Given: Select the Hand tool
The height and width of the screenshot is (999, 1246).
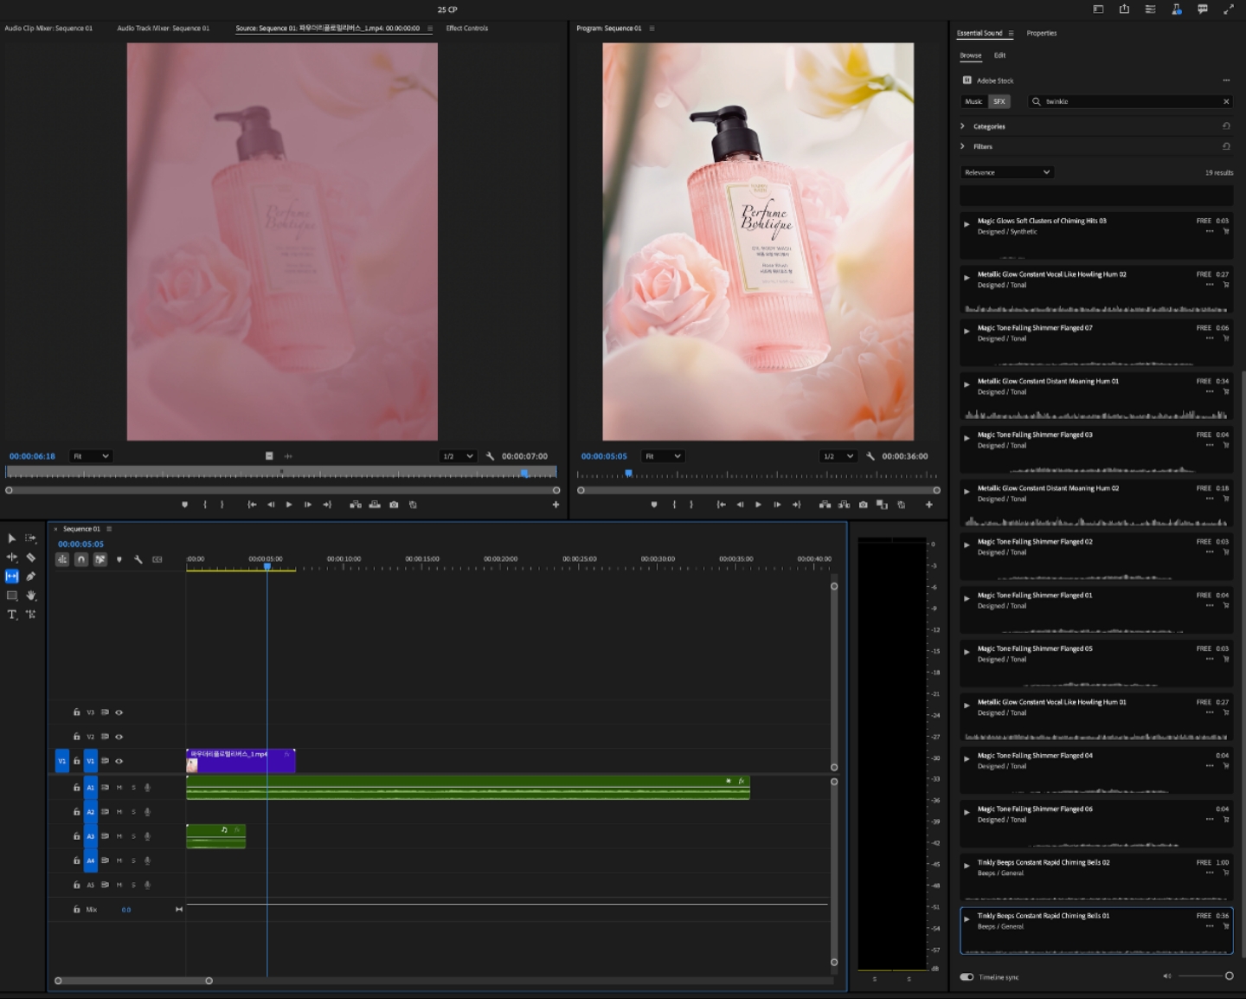Looking at the screenshot, I should pos(31,596).
